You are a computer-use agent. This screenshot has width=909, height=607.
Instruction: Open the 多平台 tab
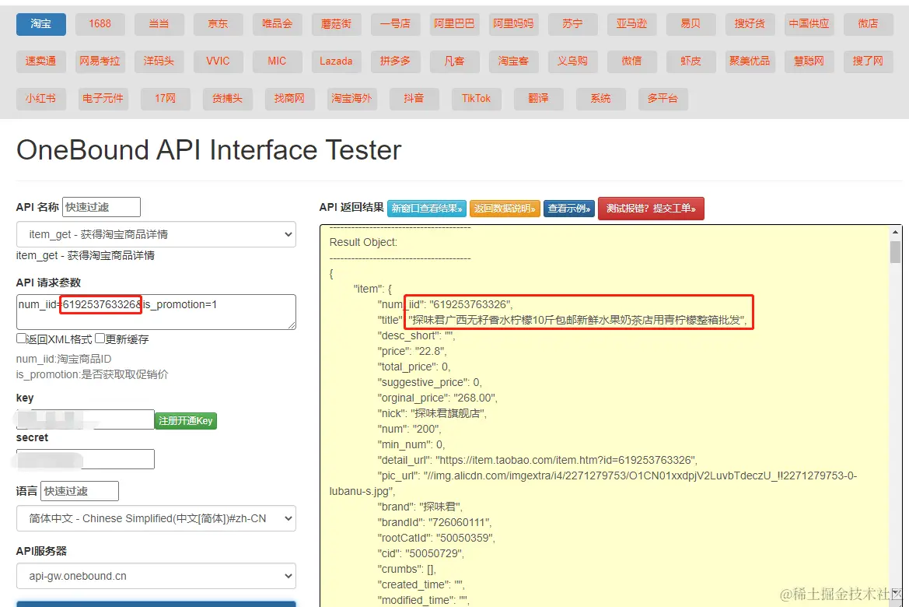663,98
